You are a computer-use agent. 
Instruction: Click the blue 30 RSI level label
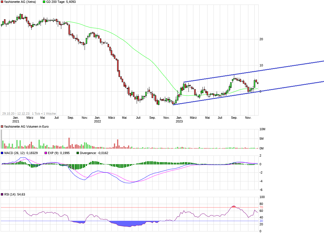point(261,221)
